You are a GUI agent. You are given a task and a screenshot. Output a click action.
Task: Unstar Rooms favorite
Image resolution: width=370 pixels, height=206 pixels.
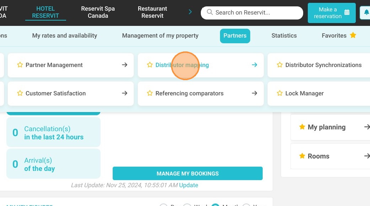pos(302,156)
